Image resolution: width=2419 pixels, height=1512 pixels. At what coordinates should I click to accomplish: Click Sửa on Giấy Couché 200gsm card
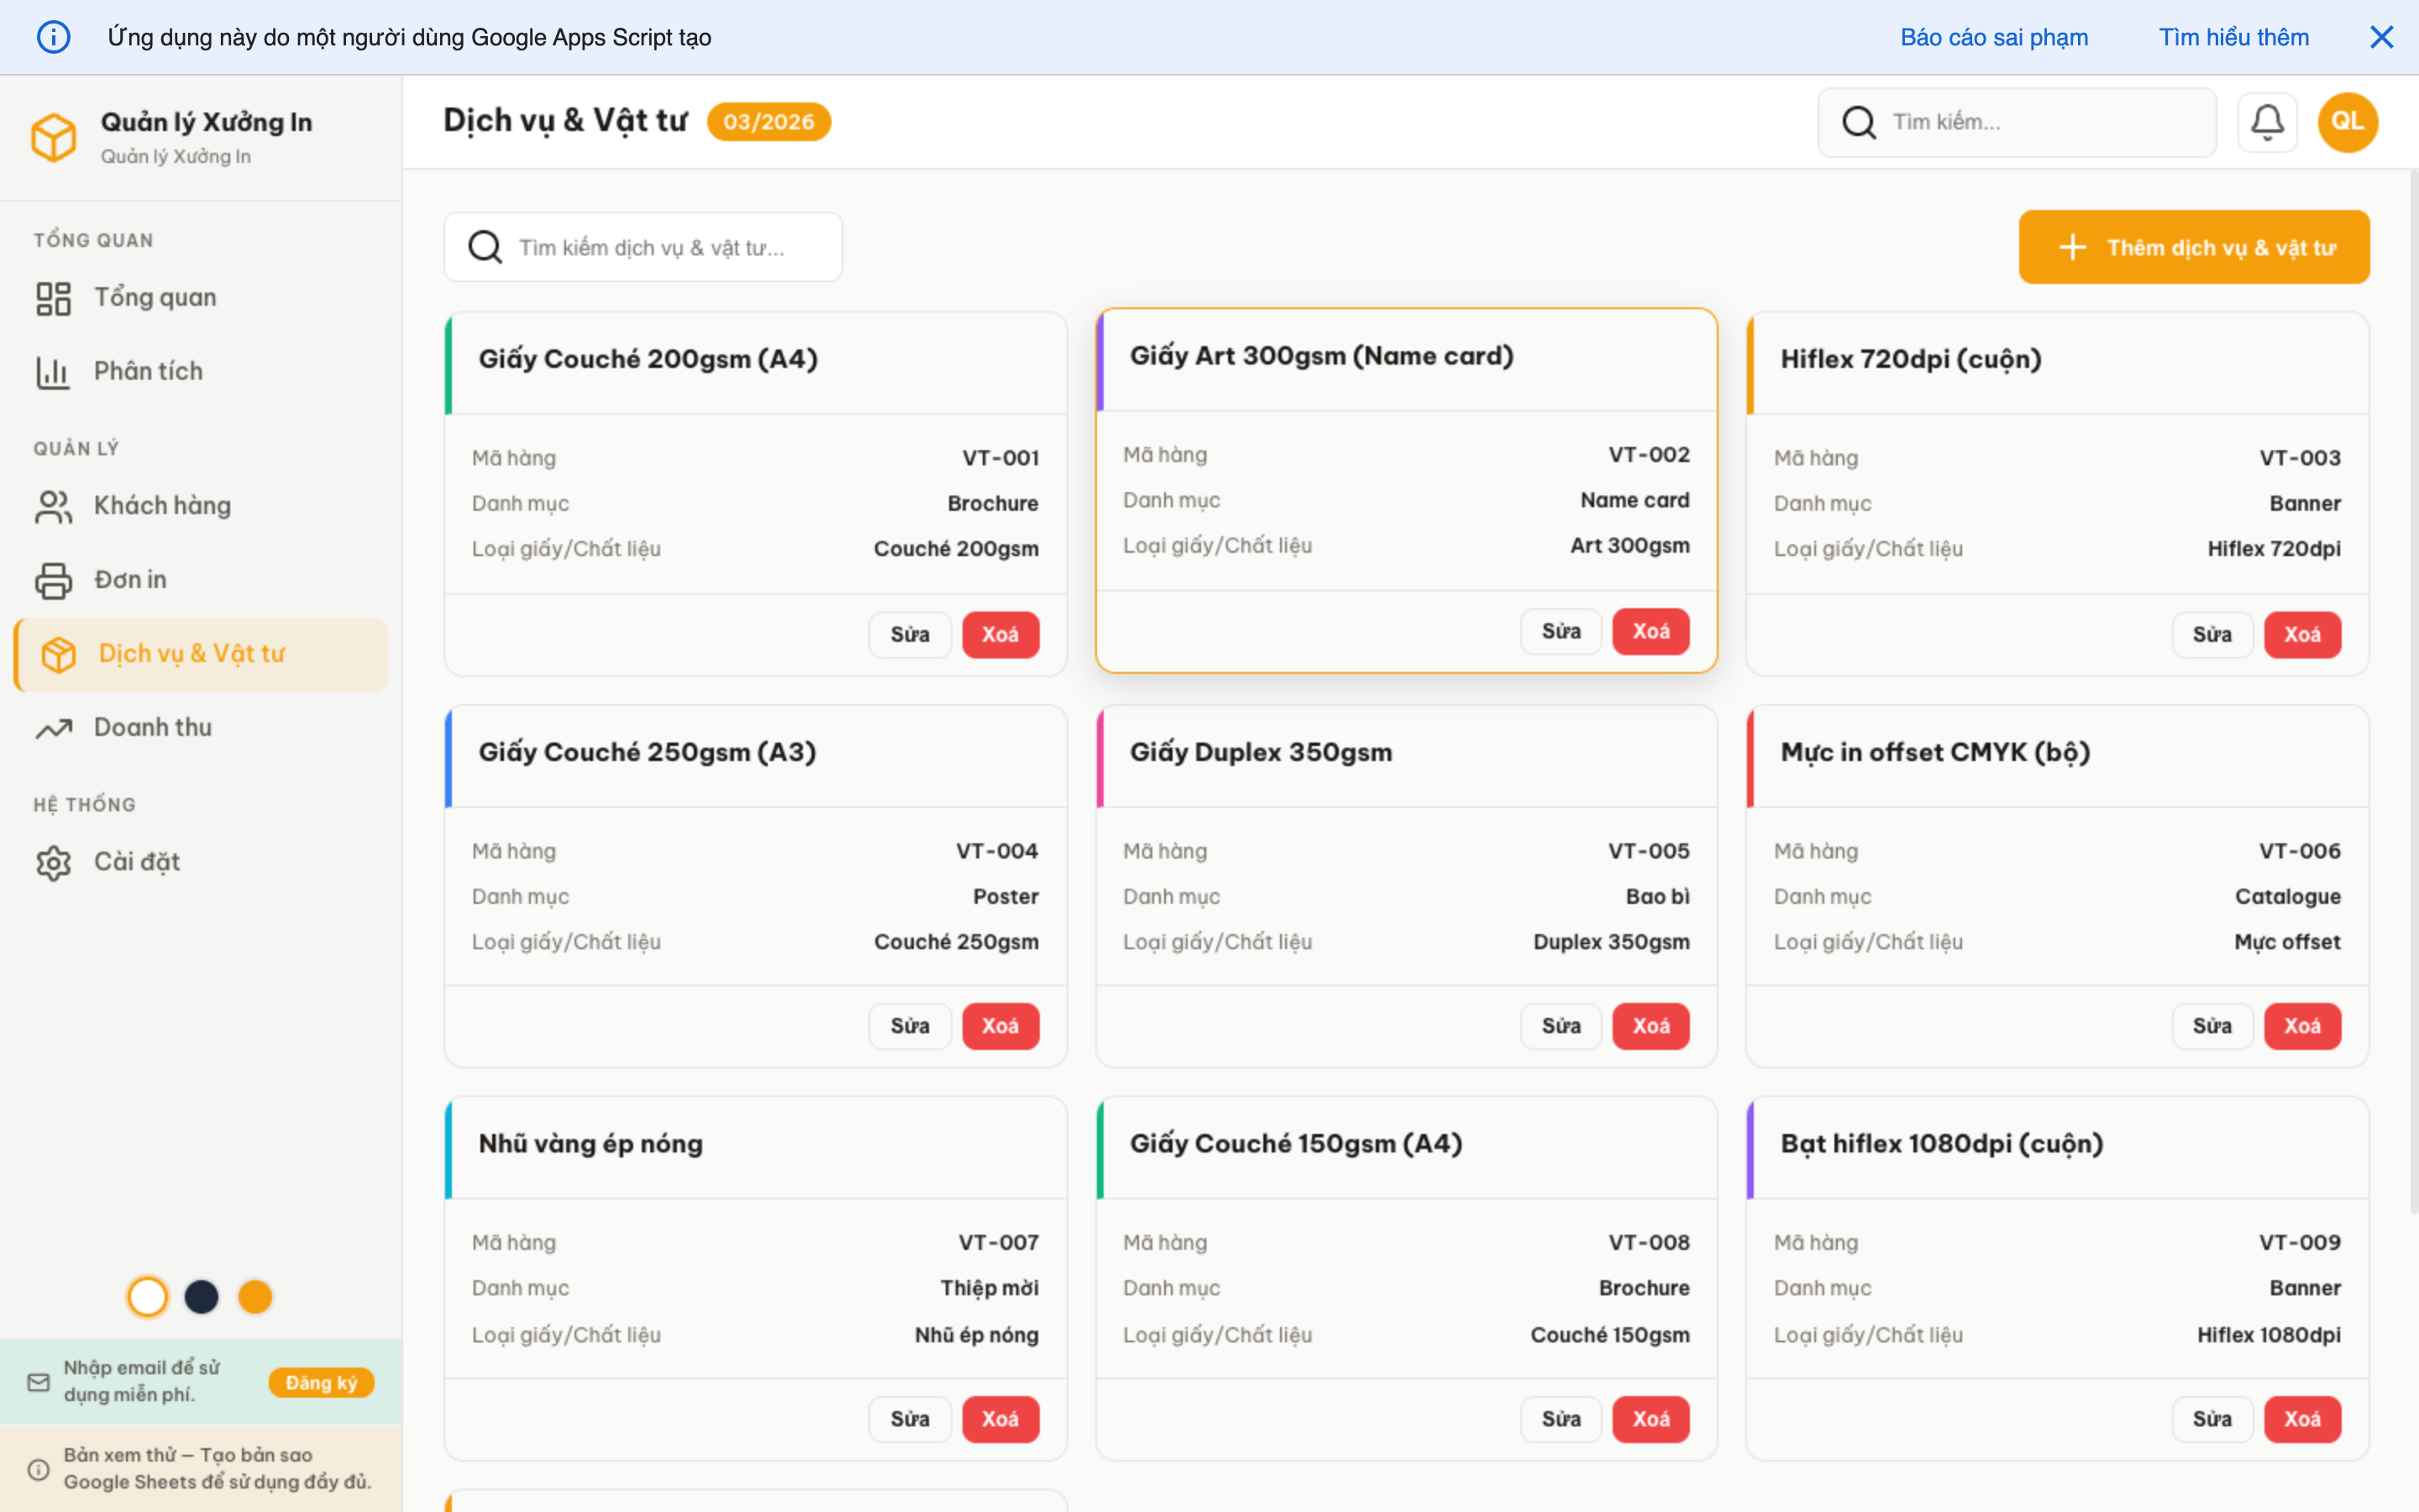click(910, 635)
